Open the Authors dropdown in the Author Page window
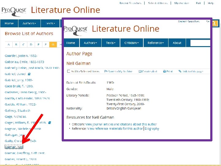The image size is (221, 166). [x=90, y=43]
